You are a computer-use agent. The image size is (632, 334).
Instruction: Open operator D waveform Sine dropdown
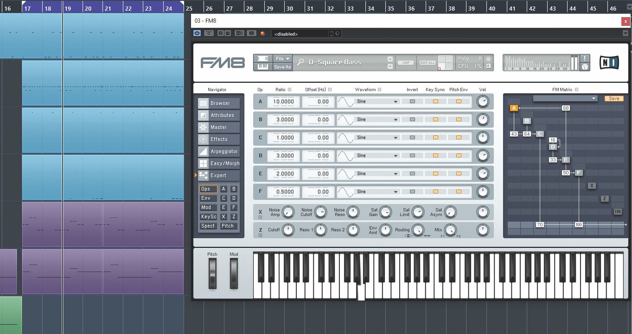(377, 155)
